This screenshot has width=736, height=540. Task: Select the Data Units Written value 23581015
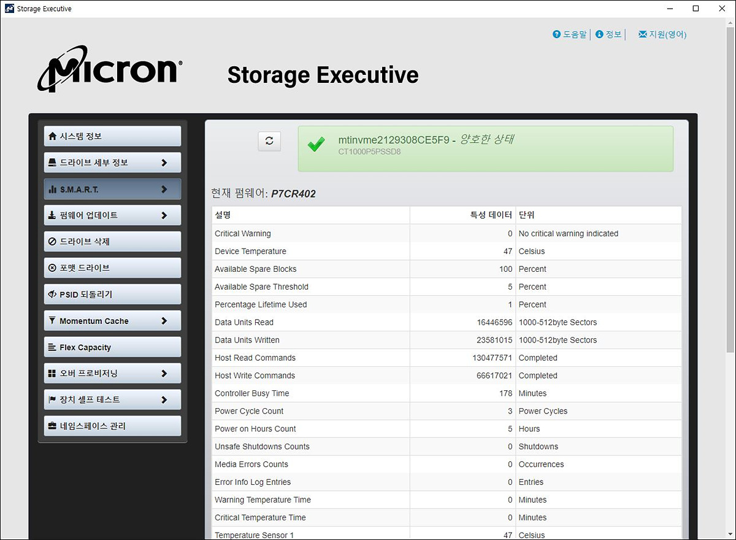tap(493, 341)
